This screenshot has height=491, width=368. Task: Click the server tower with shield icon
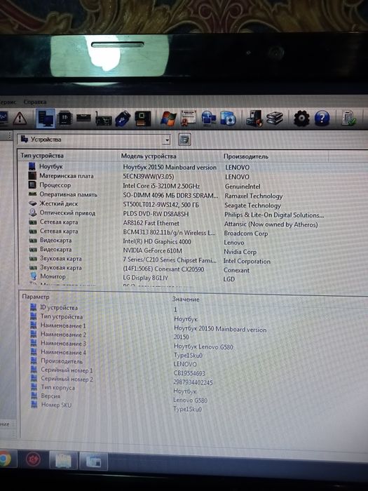[x=254, y=119]
